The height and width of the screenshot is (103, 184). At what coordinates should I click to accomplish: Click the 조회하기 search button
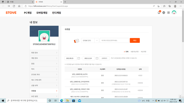pos(104,58)
